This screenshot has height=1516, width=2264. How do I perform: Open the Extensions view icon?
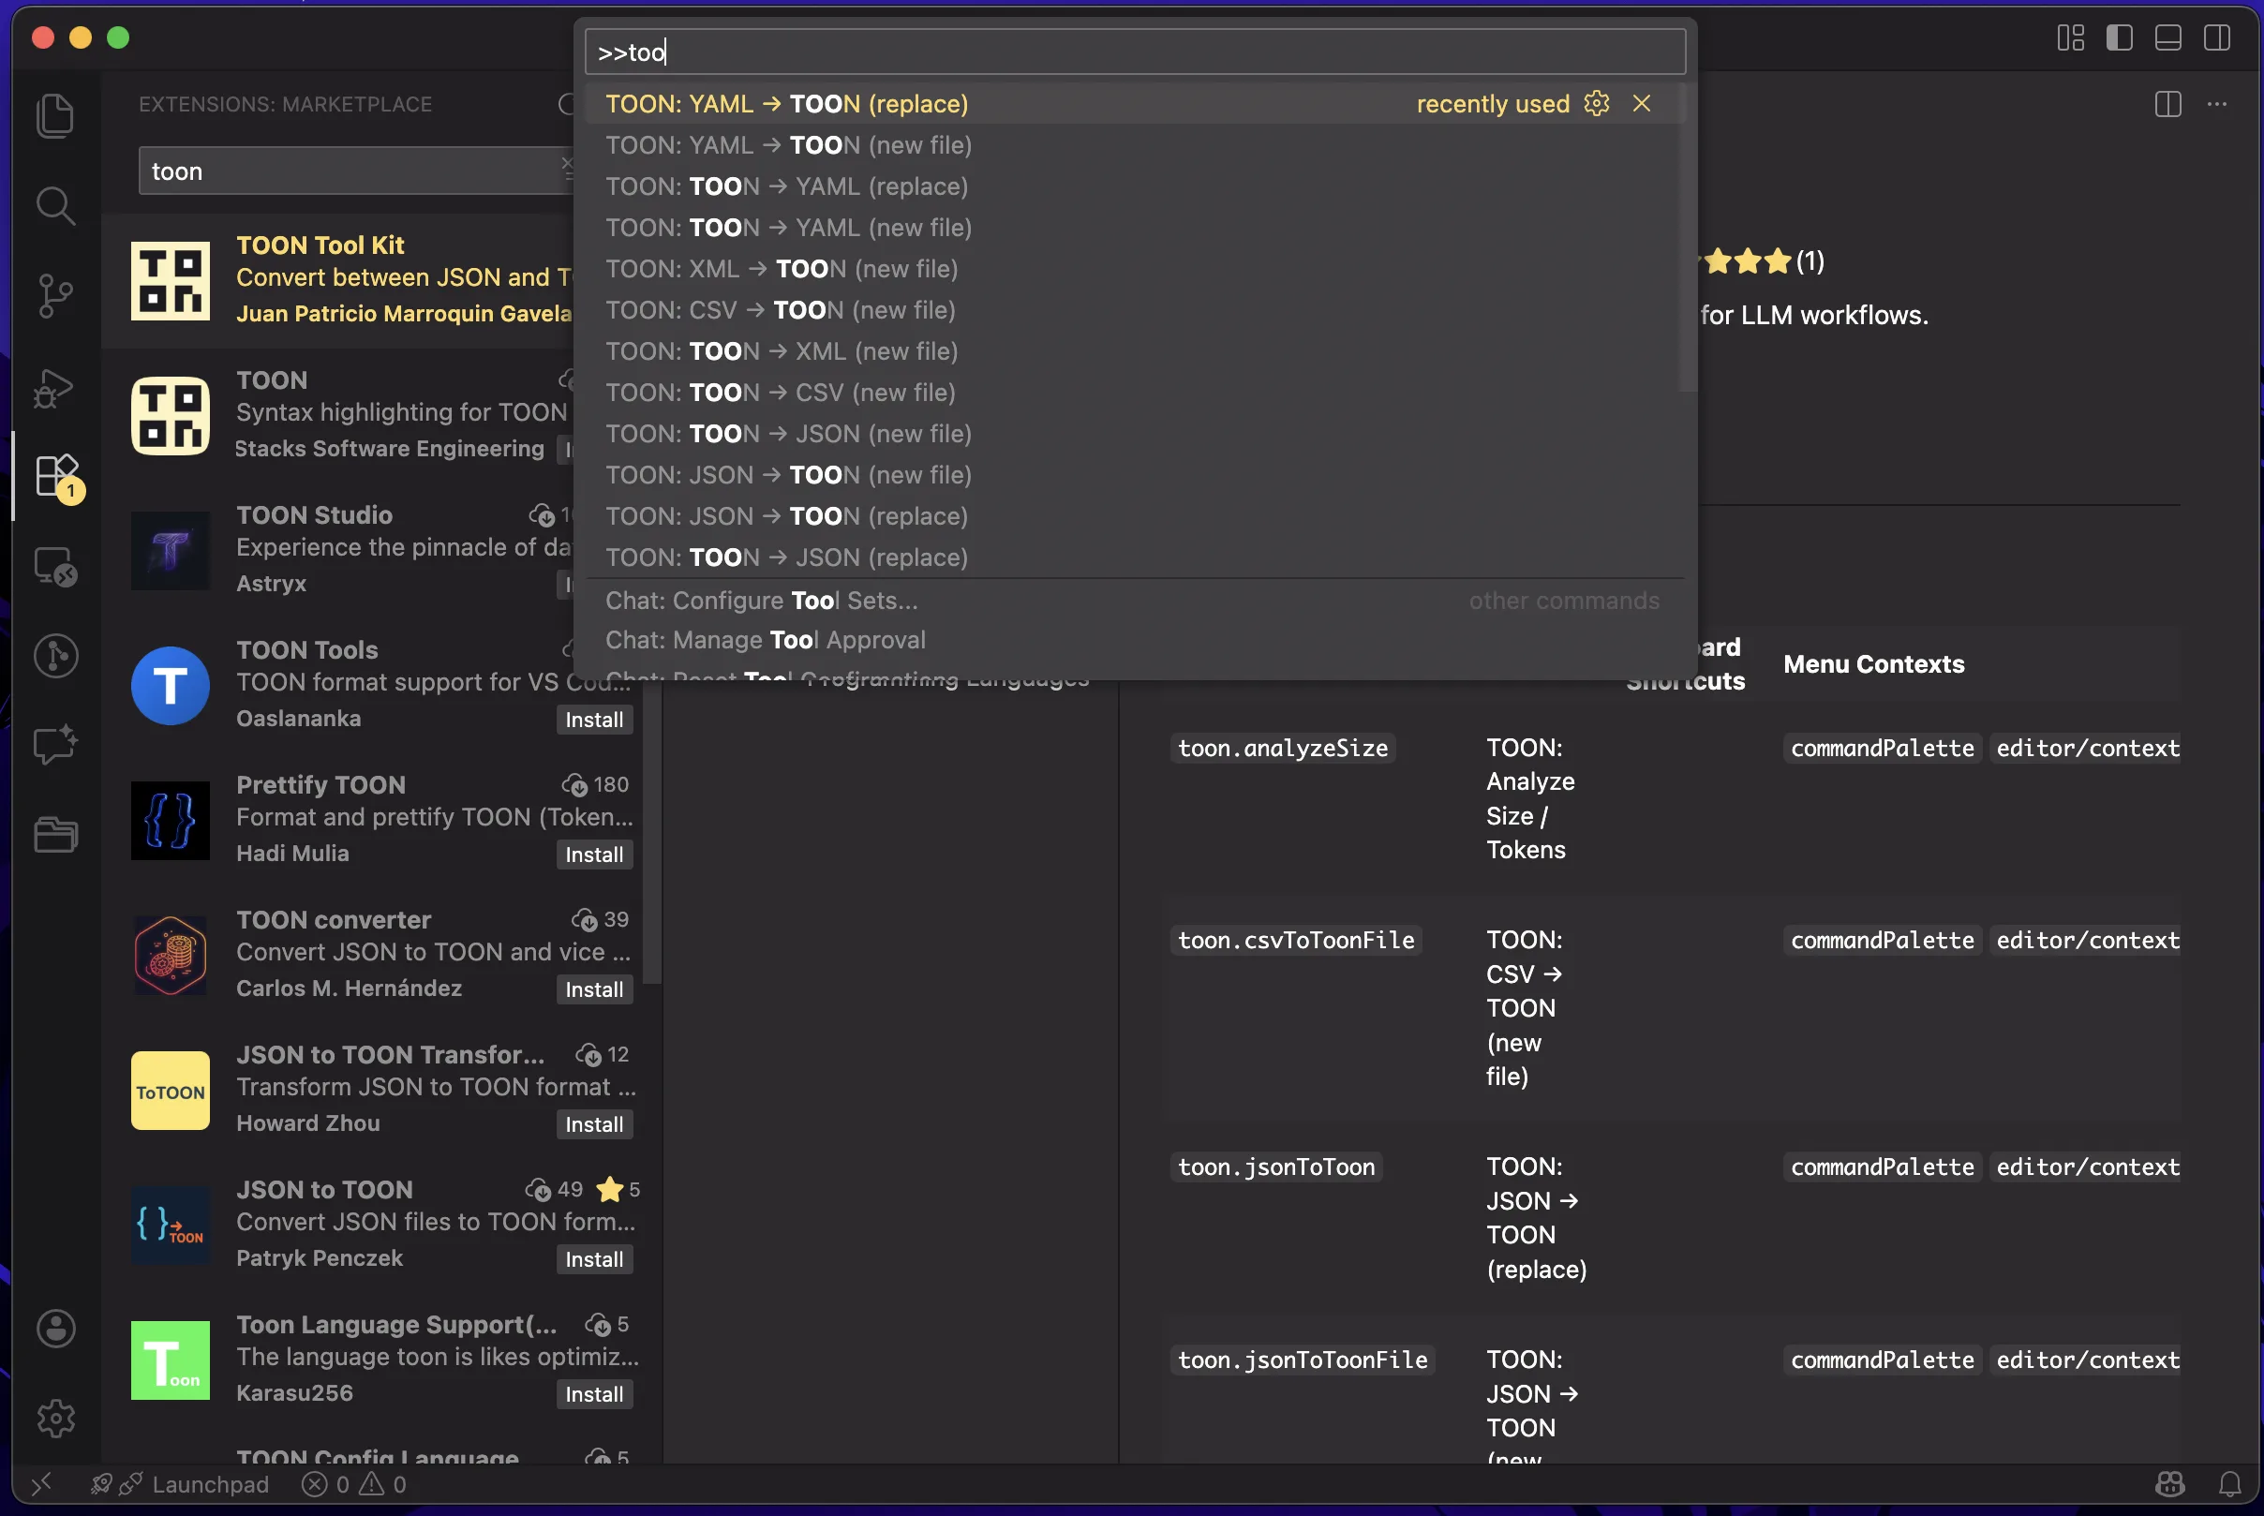click(55, 476)
